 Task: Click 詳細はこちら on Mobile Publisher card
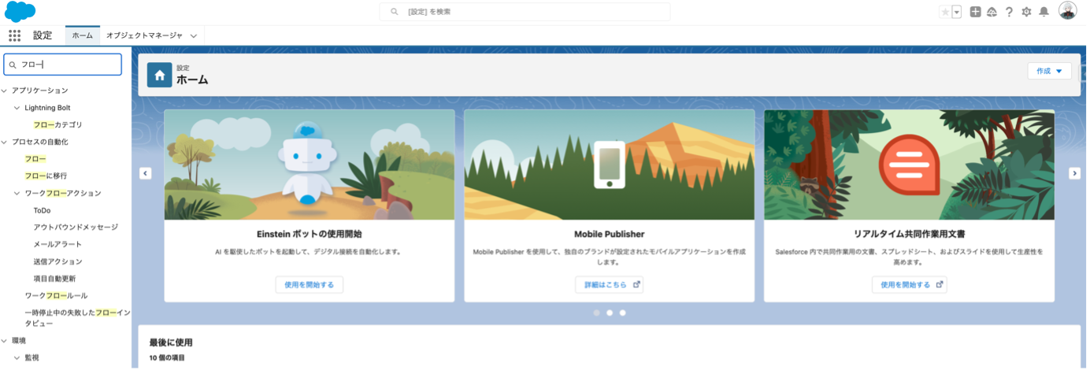609,285
